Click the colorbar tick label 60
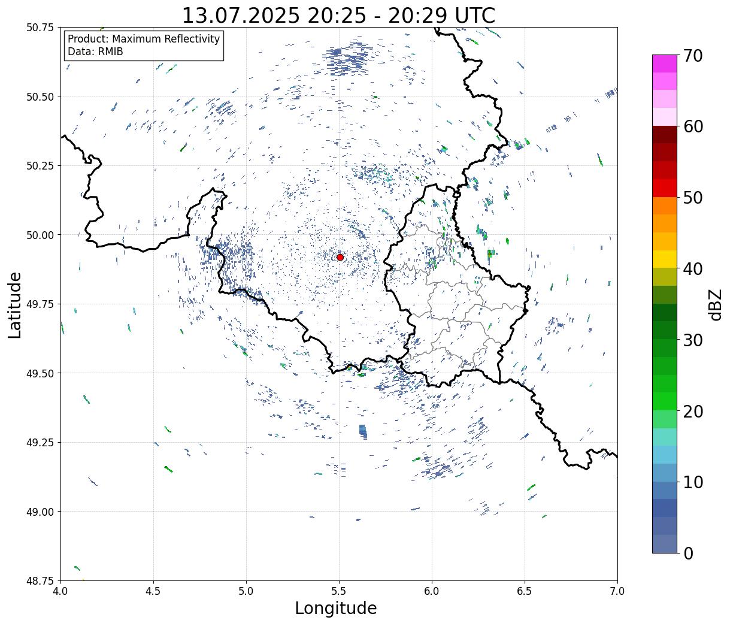 tap(693, 126)
